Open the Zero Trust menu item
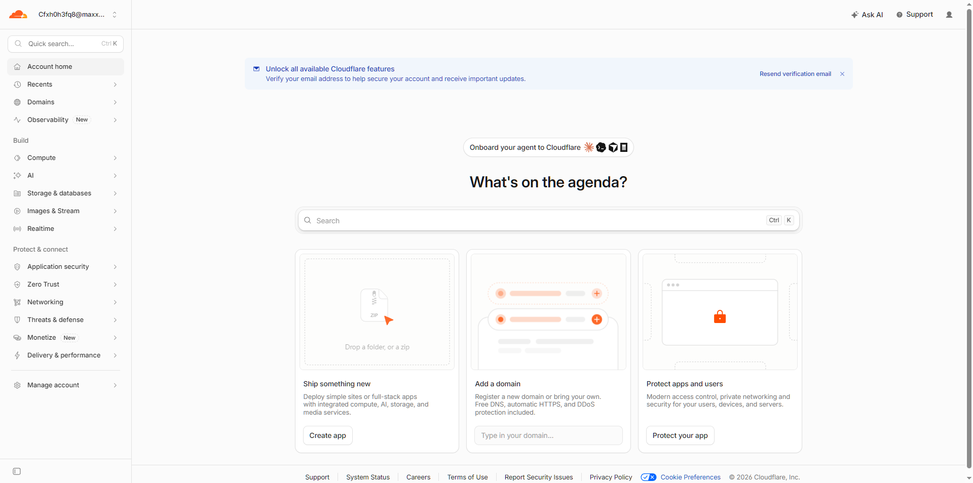This screenshot has height=483, width=973. (66, 285)
